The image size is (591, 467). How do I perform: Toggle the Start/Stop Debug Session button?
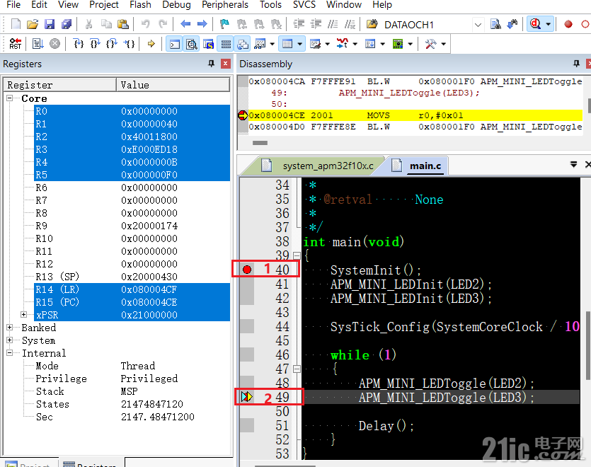pos(535,24)
